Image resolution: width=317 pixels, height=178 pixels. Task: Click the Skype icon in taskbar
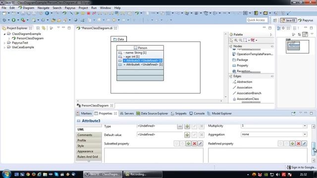click(x=56, y=174)
